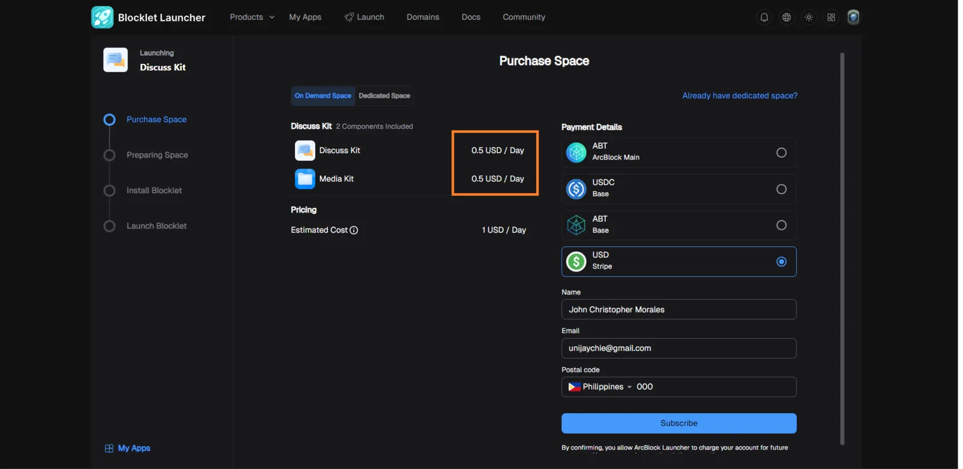Click the Install Blocklet step label
963x469 pixels.
(x=154, y=191)
